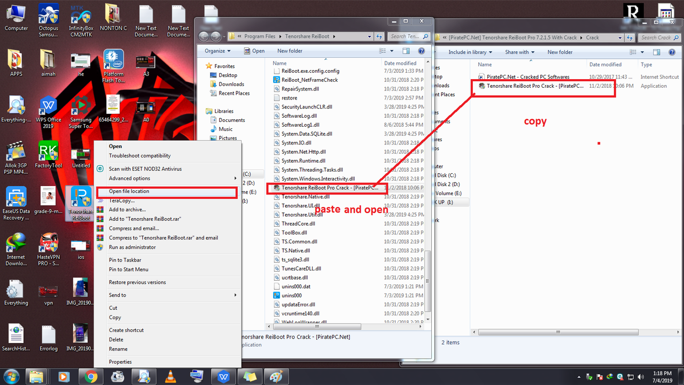Screen dimensions: 684x385
Task: Choose Scan with ESET NOD32 Antivirus
Action: (x=168, y=169)
